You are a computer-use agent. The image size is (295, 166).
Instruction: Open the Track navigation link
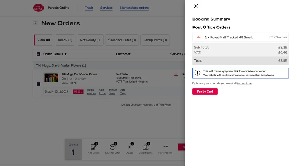[x=89, y=8]
